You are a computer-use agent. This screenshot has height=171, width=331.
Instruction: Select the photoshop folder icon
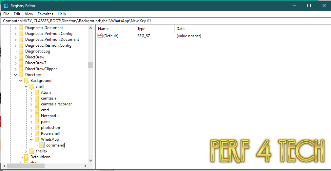click(x=37, y=128)
